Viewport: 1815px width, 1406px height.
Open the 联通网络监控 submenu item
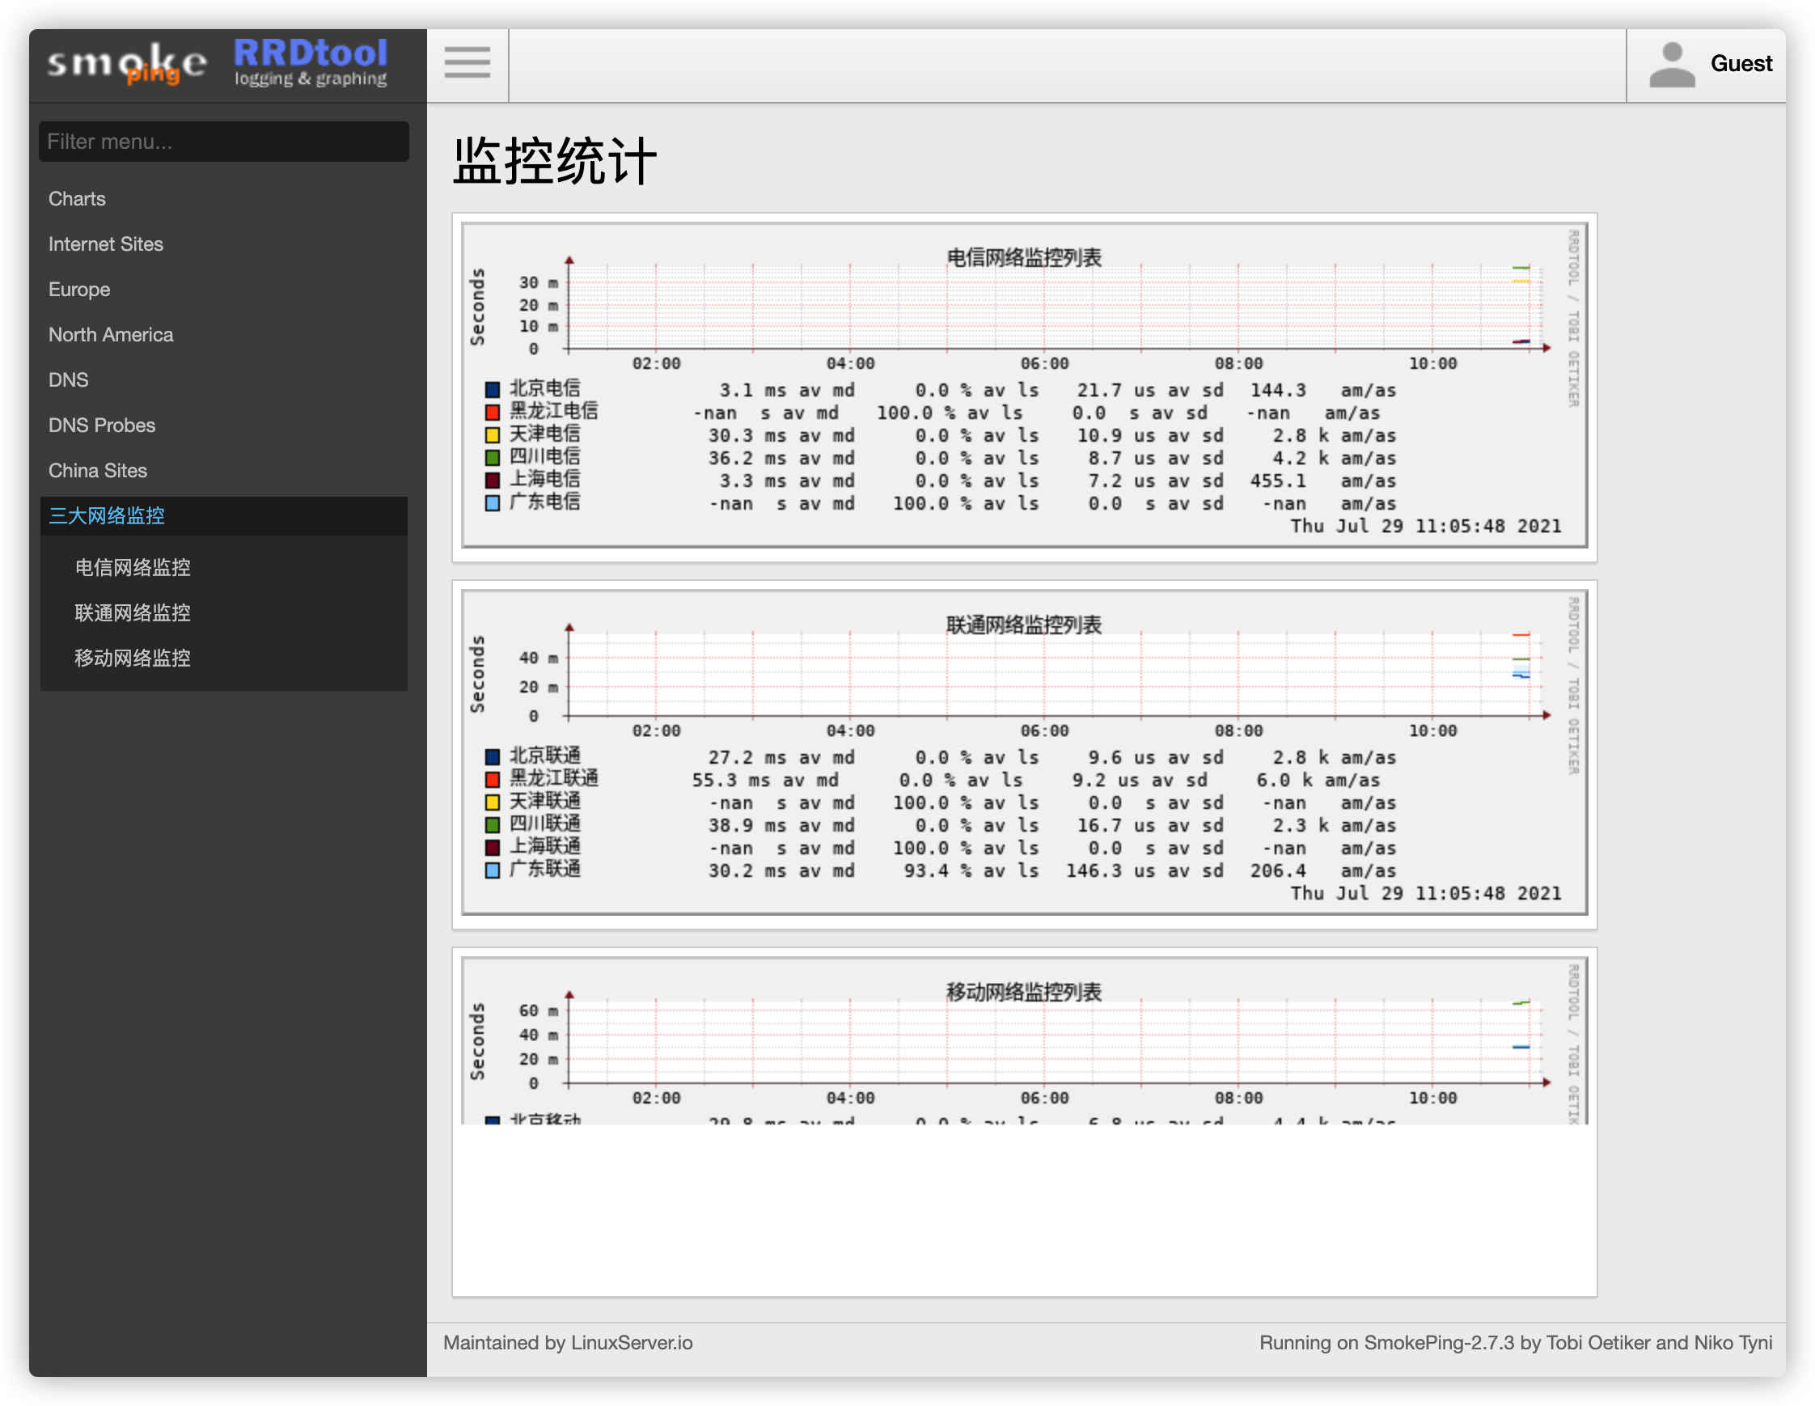[132, 613]
